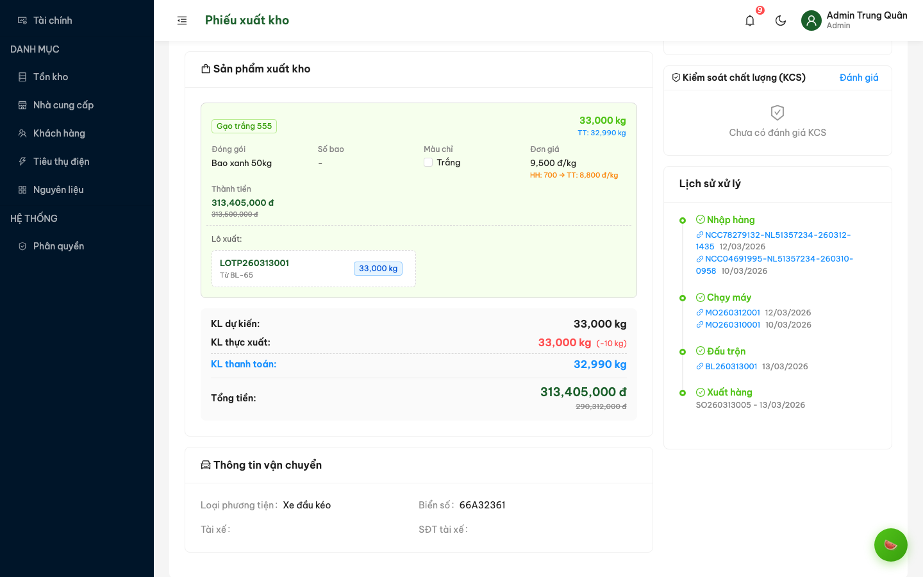Toggle dark mode moon icon
Image resolution: width=923 pixels, height=577 pixels.
click(781, 21)
